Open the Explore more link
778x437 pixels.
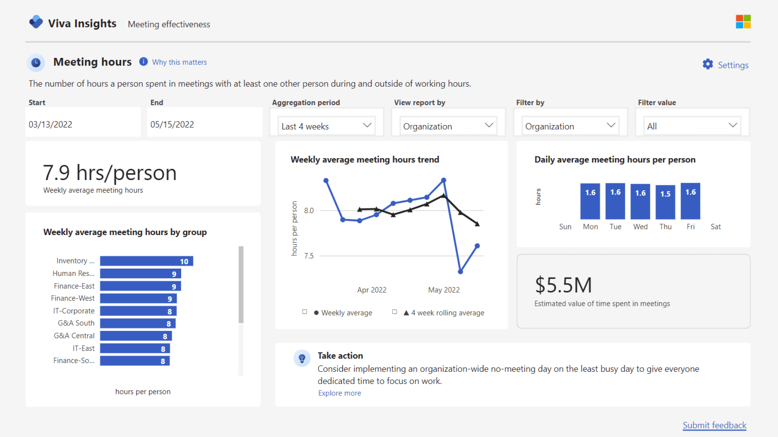(x=340, y=393)
